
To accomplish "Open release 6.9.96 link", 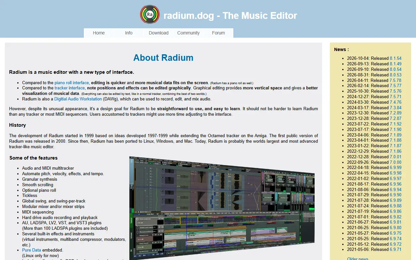I will [396, 184].
